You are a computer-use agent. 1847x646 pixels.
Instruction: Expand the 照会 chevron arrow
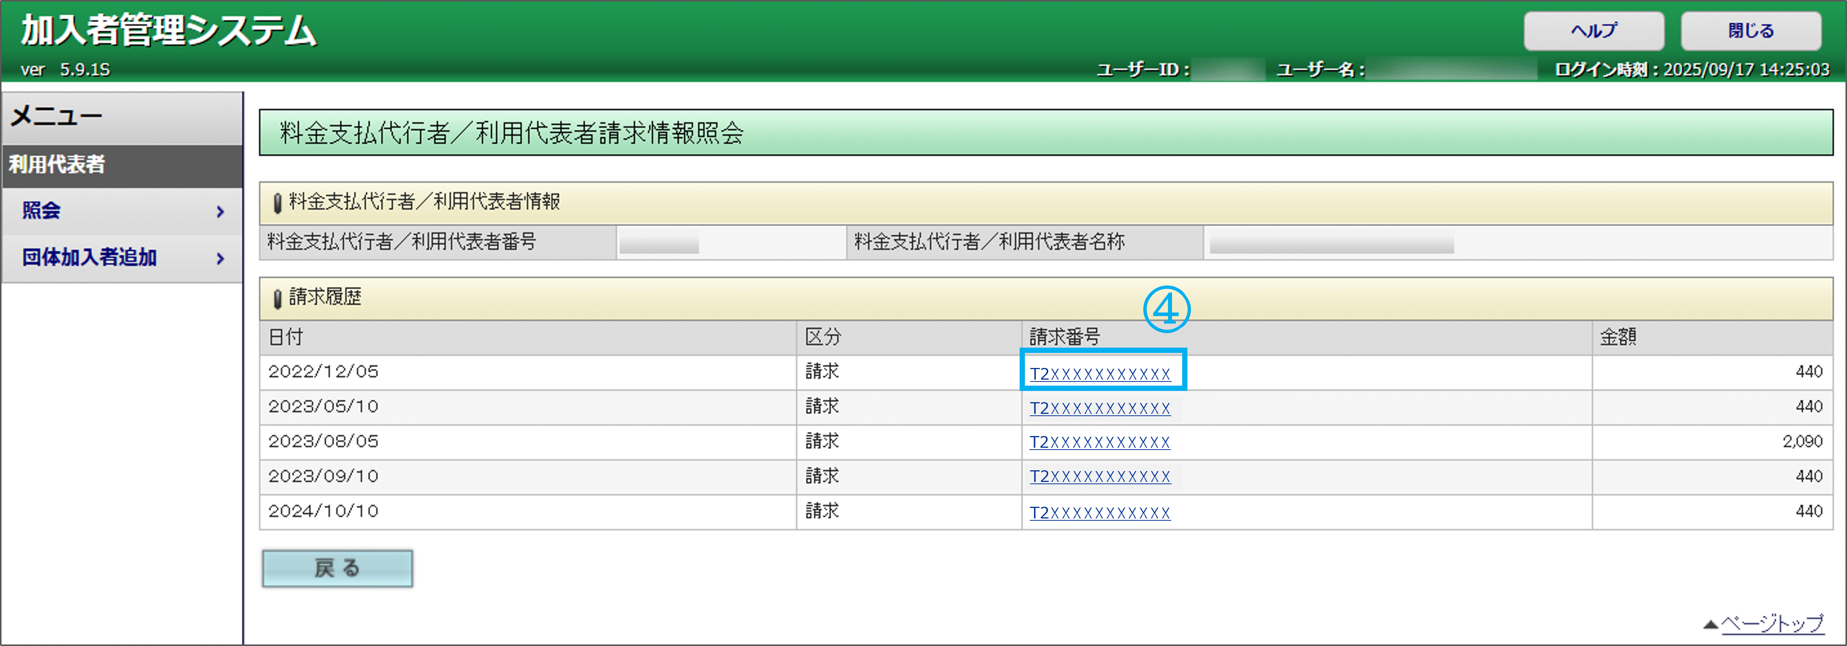pos(220,211)
